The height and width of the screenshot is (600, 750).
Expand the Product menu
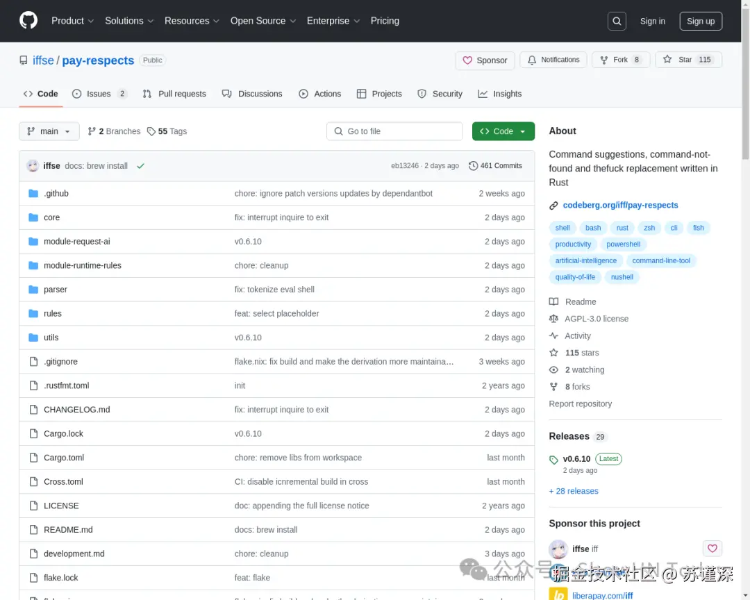72,21
